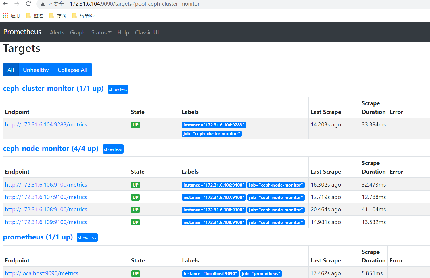Click job label in 172.31.6.109 row
Screen dimensions: 430x278
(276, 223)
